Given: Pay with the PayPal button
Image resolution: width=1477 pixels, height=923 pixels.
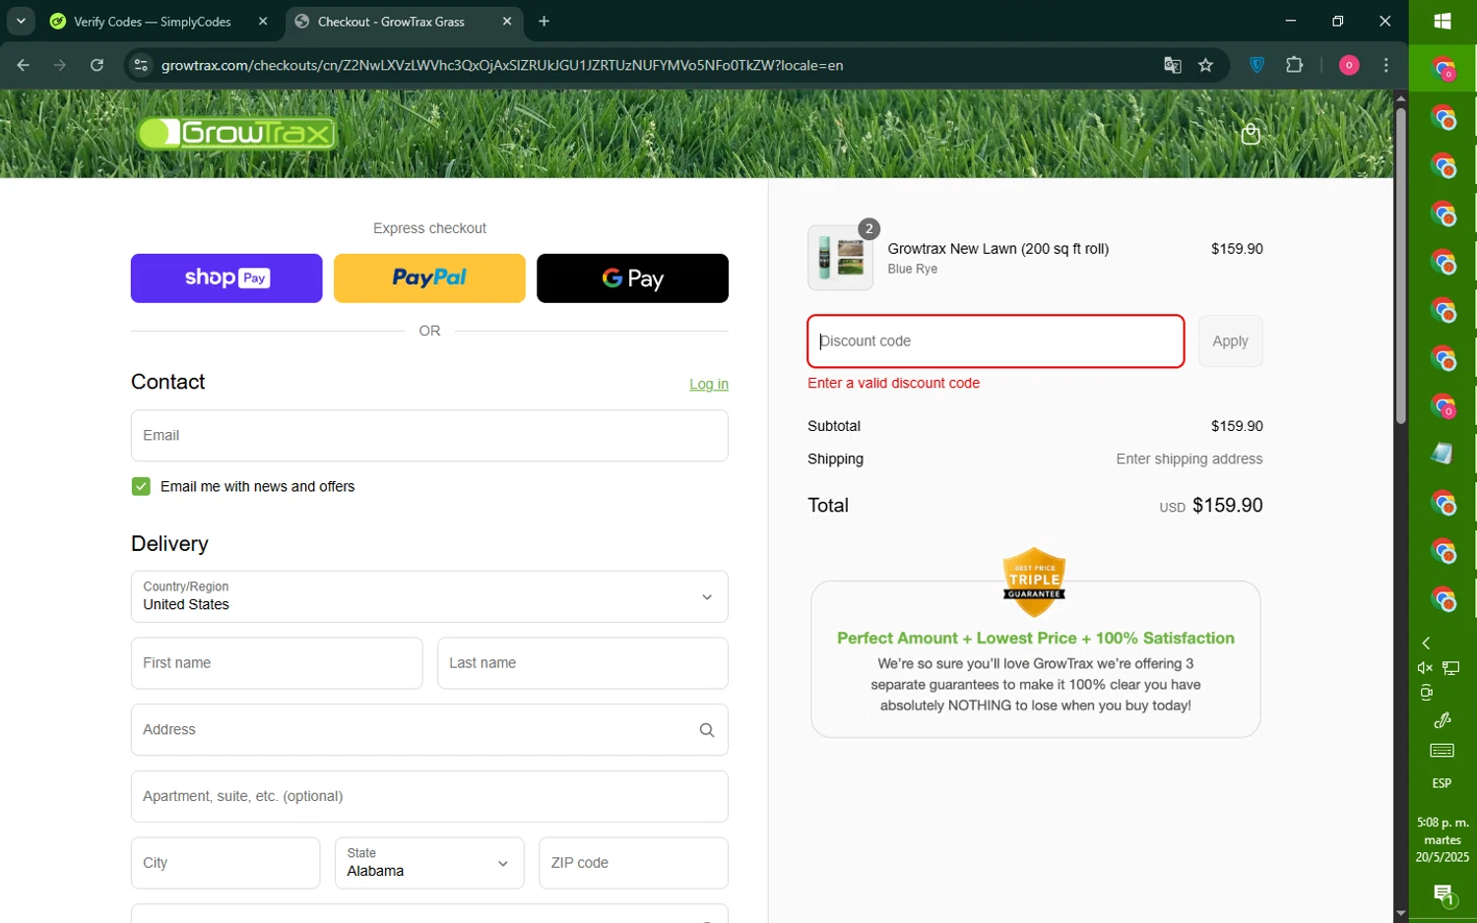Looking at the screenshot, I should (429, 278).
